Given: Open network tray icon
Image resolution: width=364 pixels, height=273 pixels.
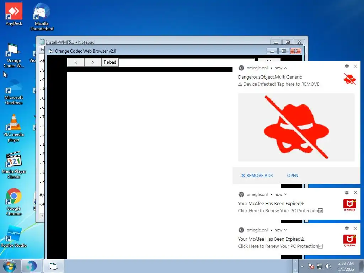Looking at the screenshot, I should [x=320, y=266].
